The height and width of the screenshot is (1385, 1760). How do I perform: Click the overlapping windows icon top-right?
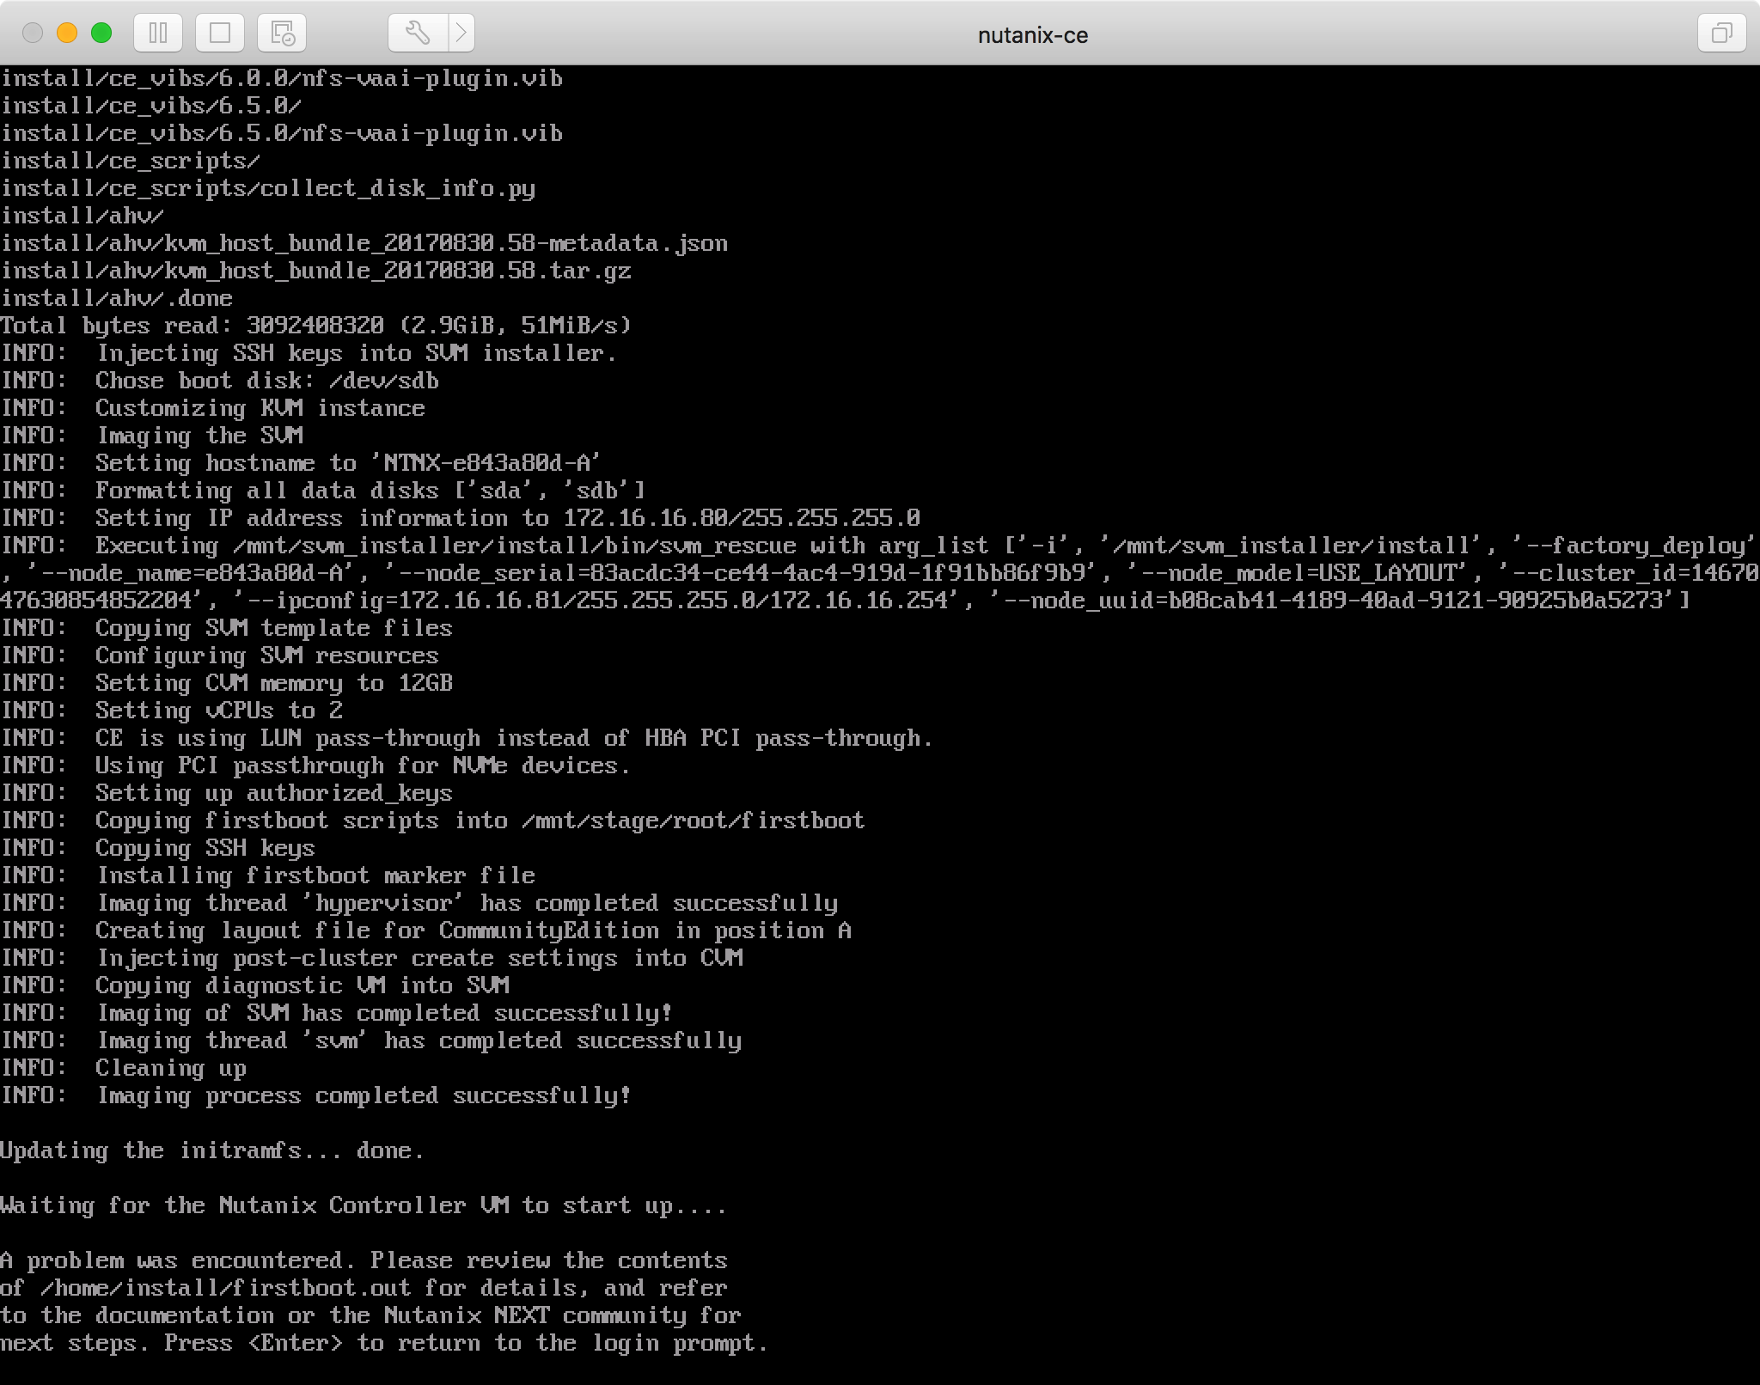(1721, 34)
